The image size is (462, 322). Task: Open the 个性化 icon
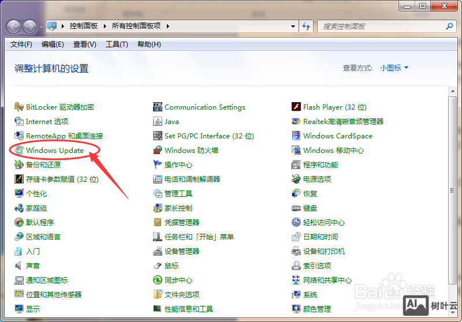(19, 193)
